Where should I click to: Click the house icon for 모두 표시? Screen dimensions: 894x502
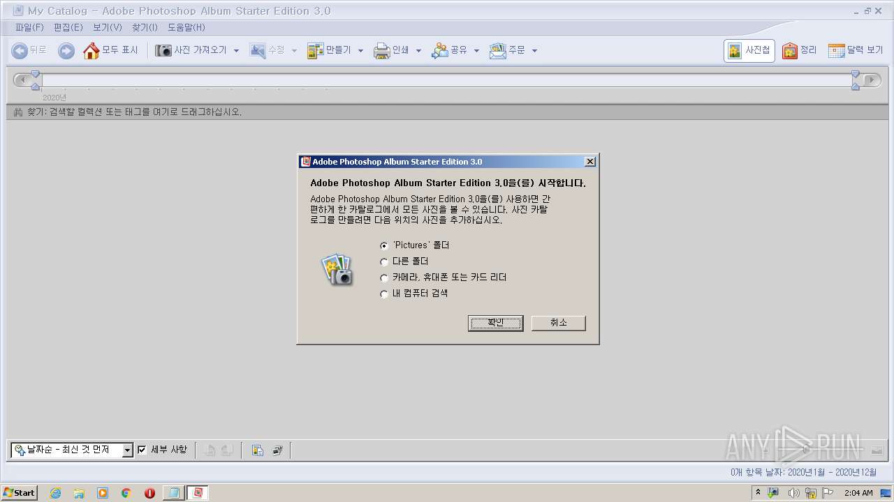[x=91, y=51]
